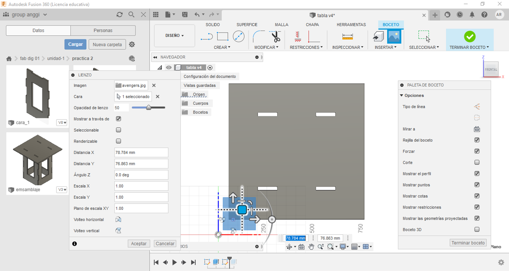The height and width of the screenshot is (271, 509).
Task: Search in the data panel
Action: (132, 15)
